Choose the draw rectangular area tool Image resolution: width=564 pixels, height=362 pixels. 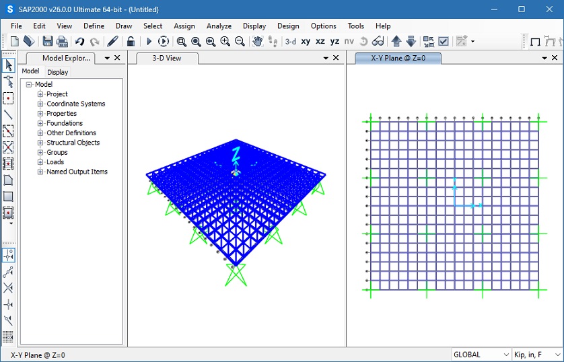[x=8, y=196]
